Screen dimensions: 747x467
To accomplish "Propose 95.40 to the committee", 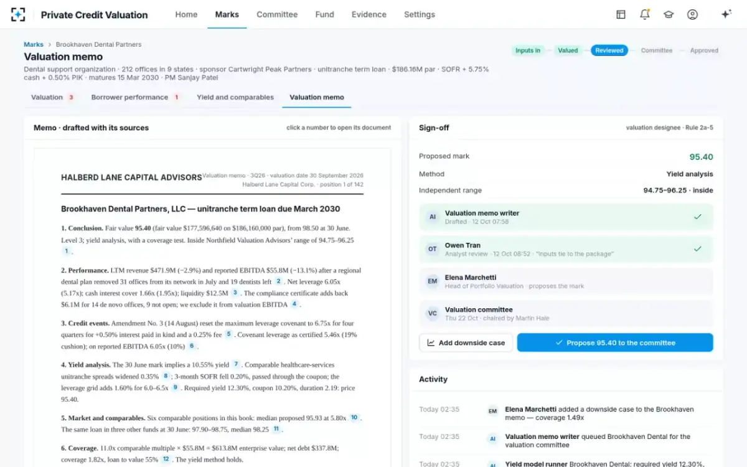I will point(615,342).
